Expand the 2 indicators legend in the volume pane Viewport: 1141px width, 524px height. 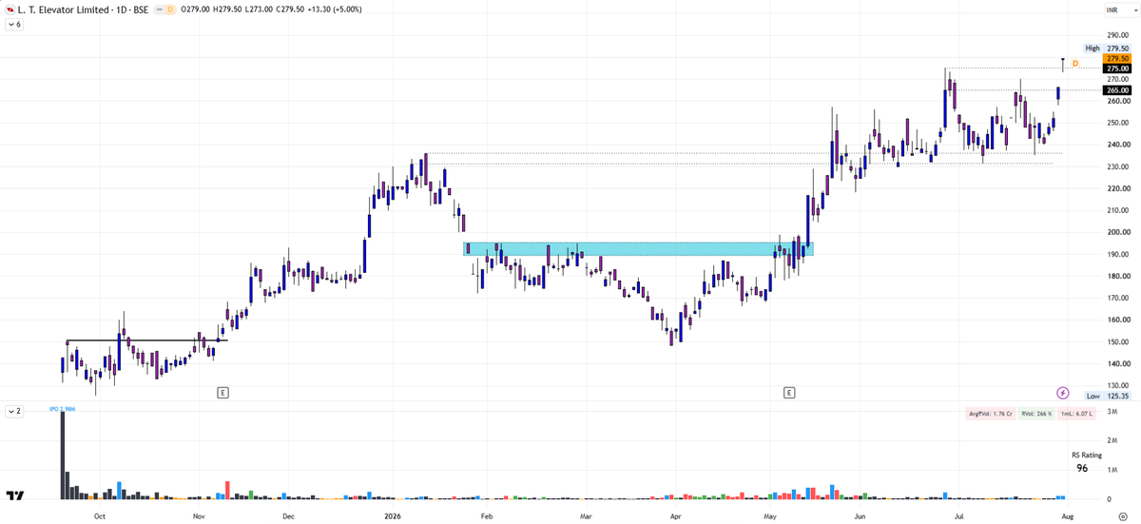point(14,411)
